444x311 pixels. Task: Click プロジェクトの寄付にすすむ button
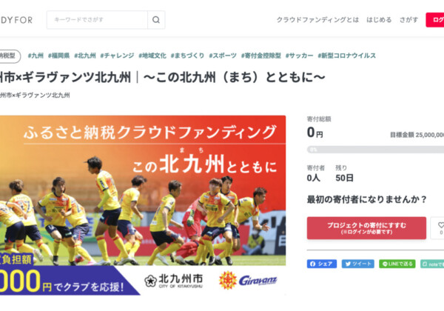(x=366, y=228)
